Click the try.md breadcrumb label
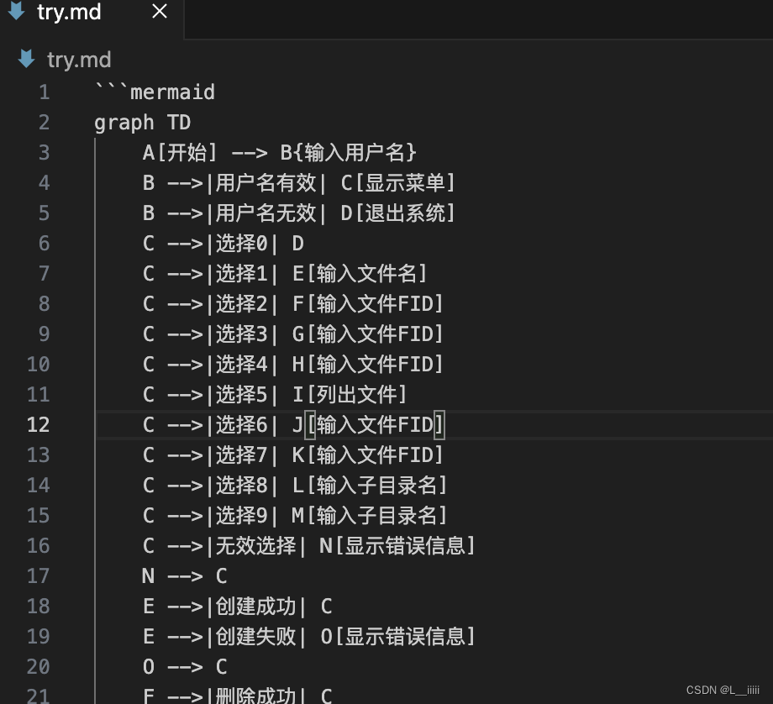Viewport: 773px width, 704px height. [x=79, y=60]
